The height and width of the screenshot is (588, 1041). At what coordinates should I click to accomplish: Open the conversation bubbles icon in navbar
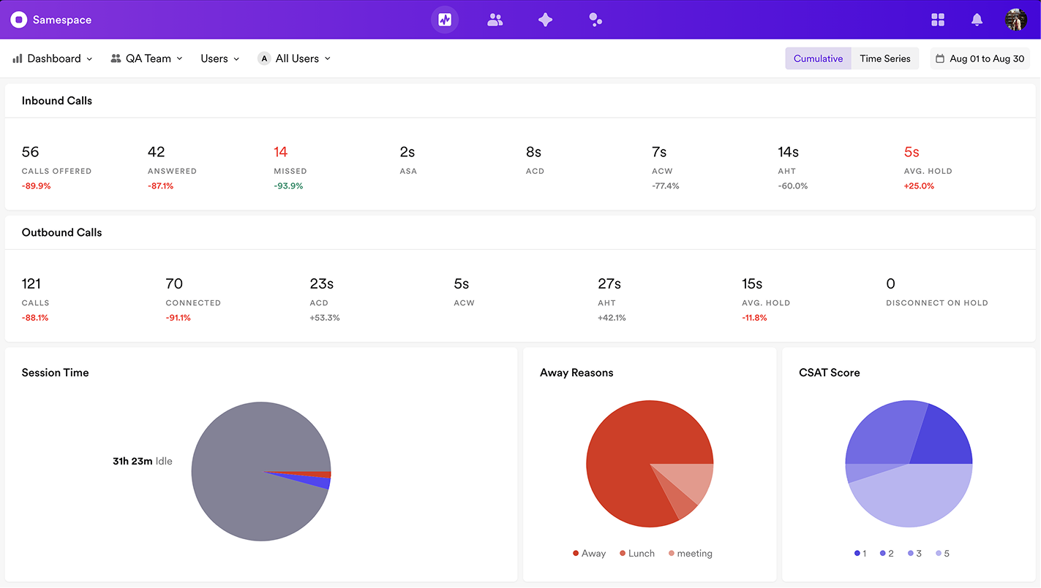click(595, 20)
